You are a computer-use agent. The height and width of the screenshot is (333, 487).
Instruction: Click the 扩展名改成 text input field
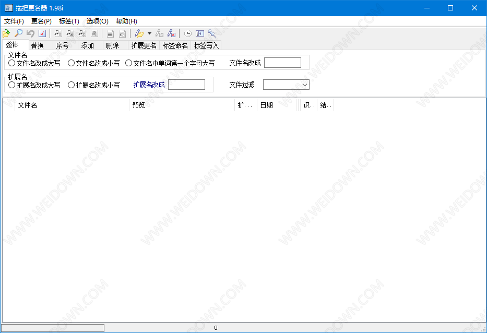186,85
